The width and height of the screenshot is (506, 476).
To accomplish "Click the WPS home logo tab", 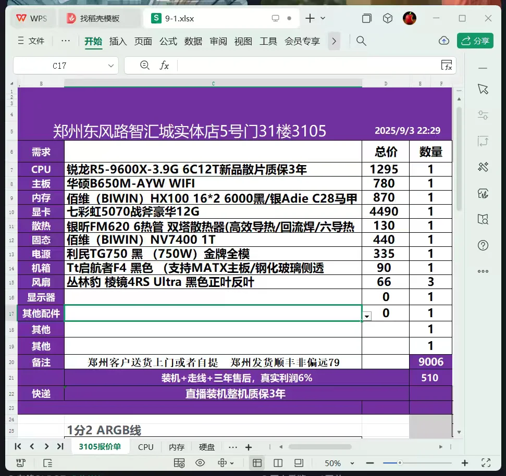I will pos(32,18).
